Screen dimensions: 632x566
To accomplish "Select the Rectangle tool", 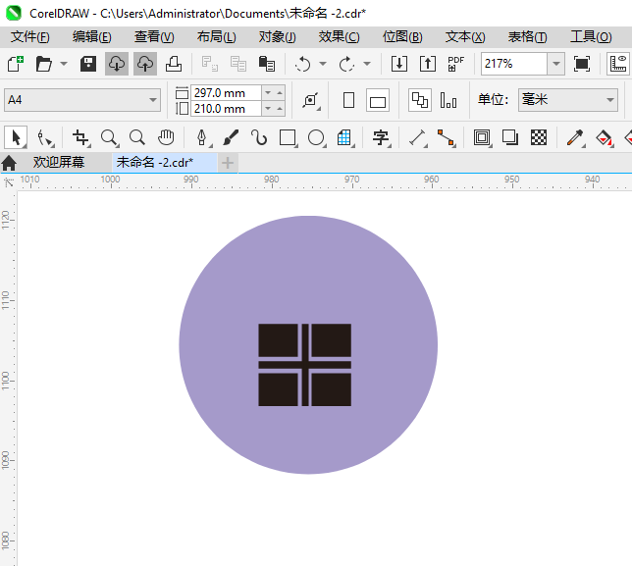I will [x=288, y=137].
